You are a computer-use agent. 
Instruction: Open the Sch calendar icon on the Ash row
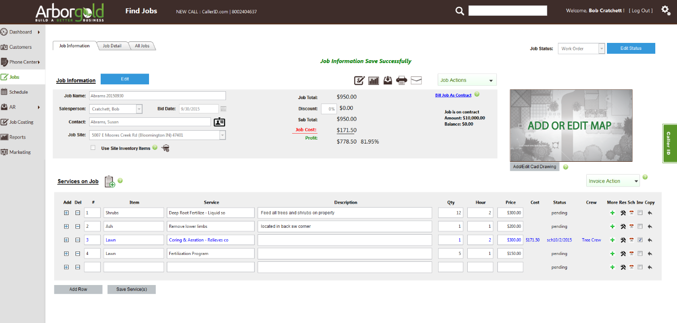[x=632, y=226]
